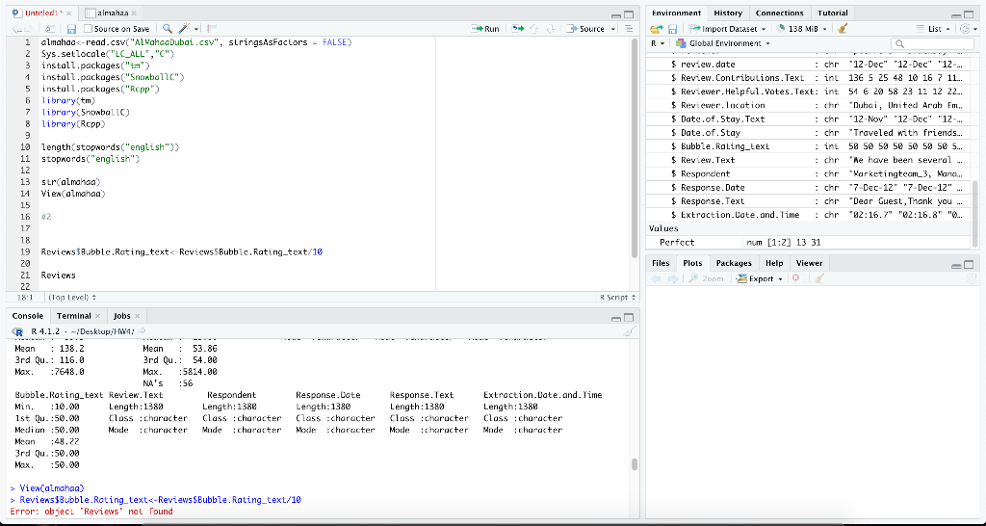This screenshot has width=986, height=526.
Task: Jump to the next section down arrow
Action: click(550, 29)
